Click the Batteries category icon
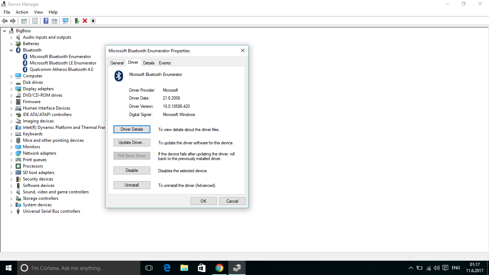 (18, 44)
